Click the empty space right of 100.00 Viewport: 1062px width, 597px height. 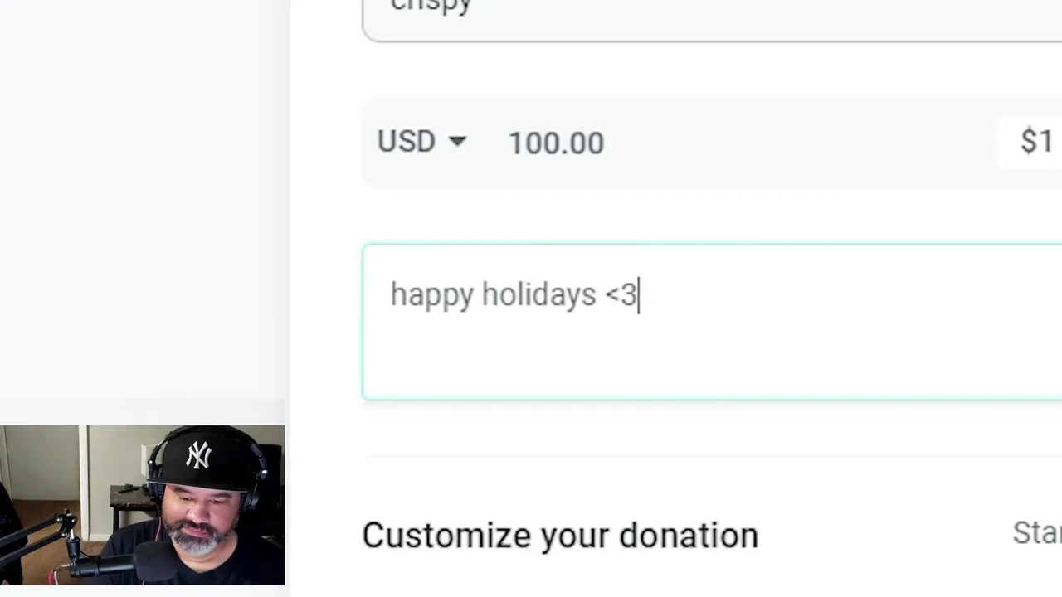(788, 143)
